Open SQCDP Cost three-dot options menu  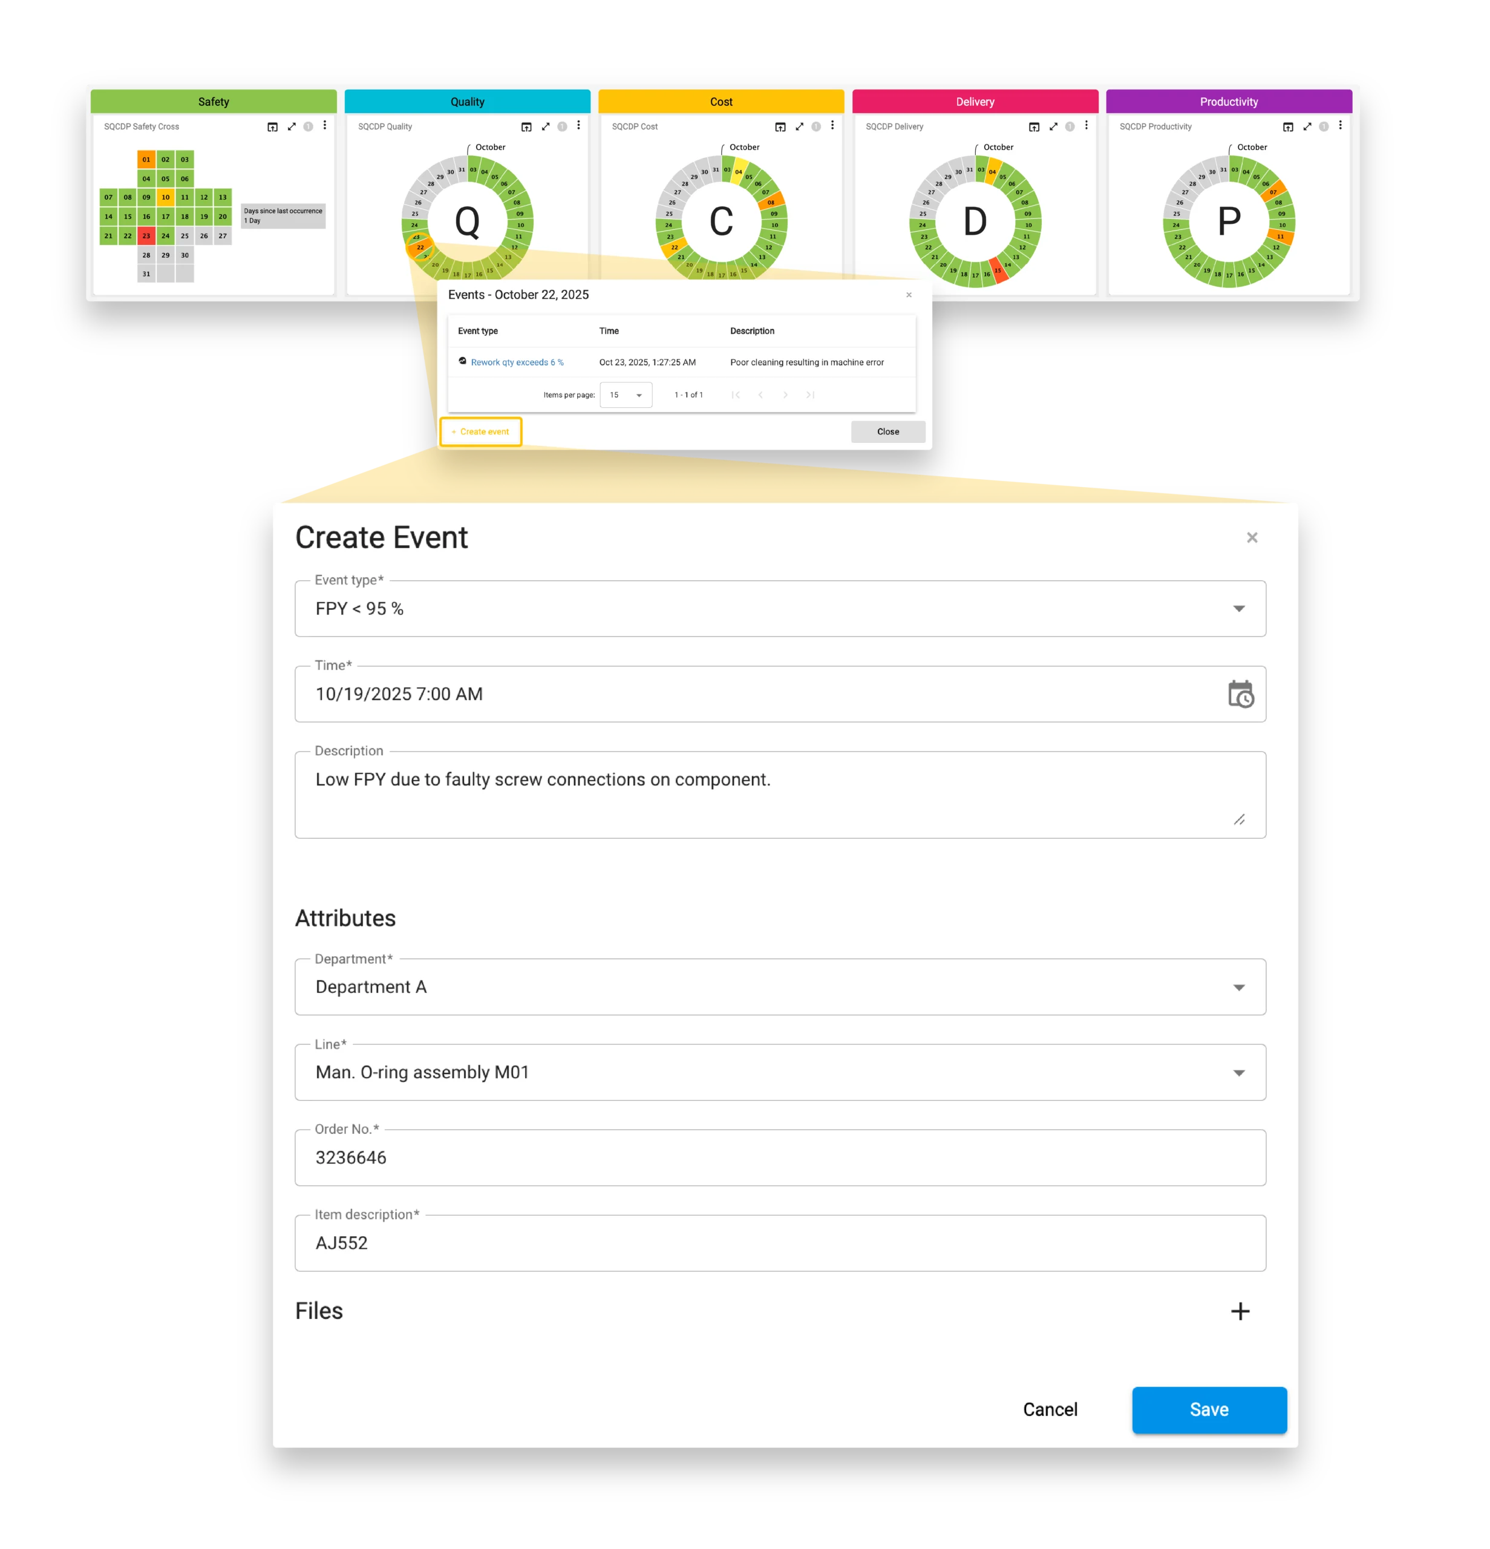point(832,126)
